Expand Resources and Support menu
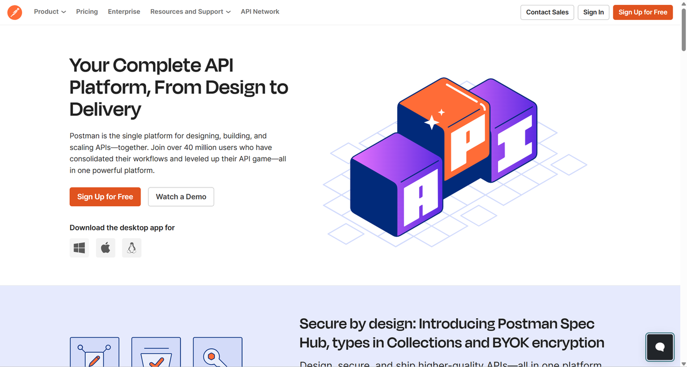The image size is (687, 367). point(191,12)
